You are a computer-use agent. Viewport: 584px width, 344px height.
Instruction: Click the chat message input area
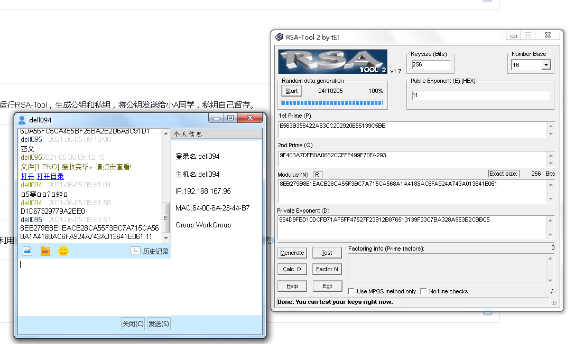pos(94,286)
